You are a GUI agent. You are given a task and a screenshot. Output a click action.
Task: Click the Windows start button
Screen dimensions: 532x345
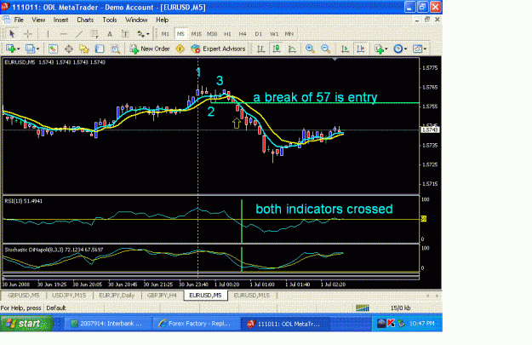point(26,324)
